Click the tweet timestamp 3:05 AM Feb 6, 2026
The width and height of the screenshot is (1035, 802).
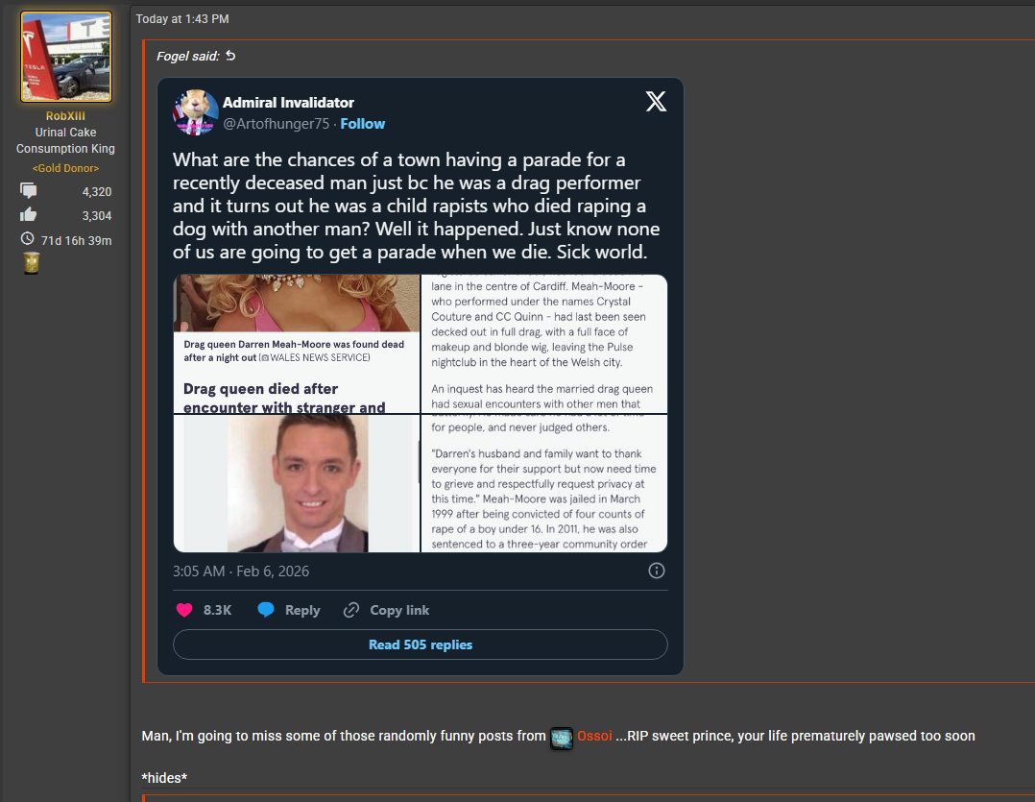(241, 571)
